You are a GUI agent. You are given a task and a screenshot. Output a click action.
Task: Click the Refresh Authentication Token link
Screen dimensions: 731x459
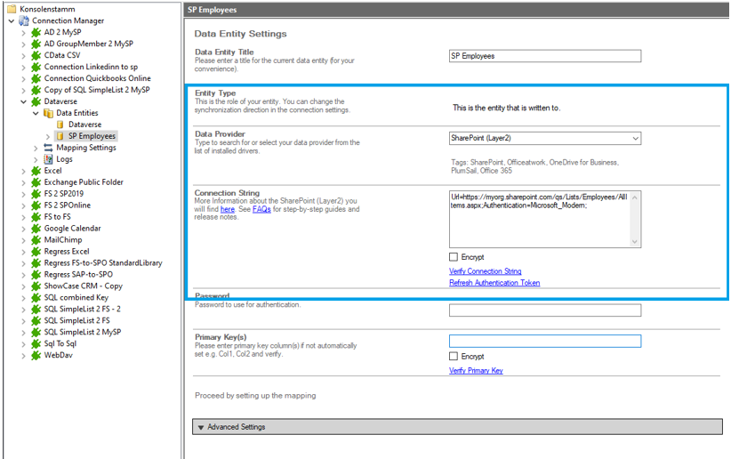[494, 283]
